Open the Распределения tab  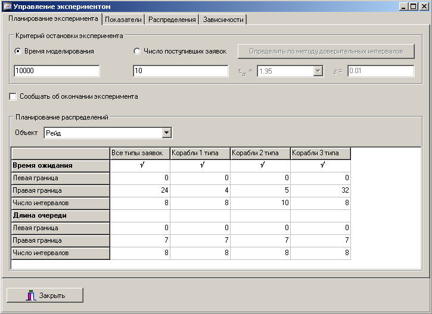(172, 20)
